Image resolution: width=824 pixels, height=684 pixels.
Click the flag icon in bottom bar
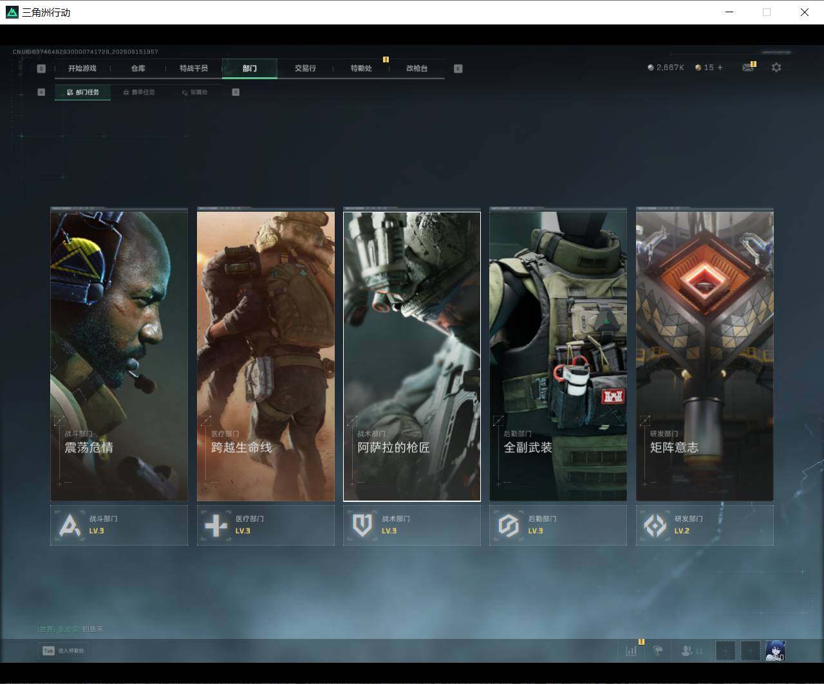[x=658, y=651]
